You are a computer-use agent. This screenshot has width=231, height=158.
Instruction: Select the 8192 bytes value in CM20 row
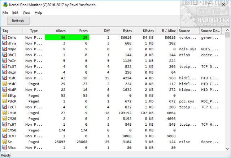127,118
